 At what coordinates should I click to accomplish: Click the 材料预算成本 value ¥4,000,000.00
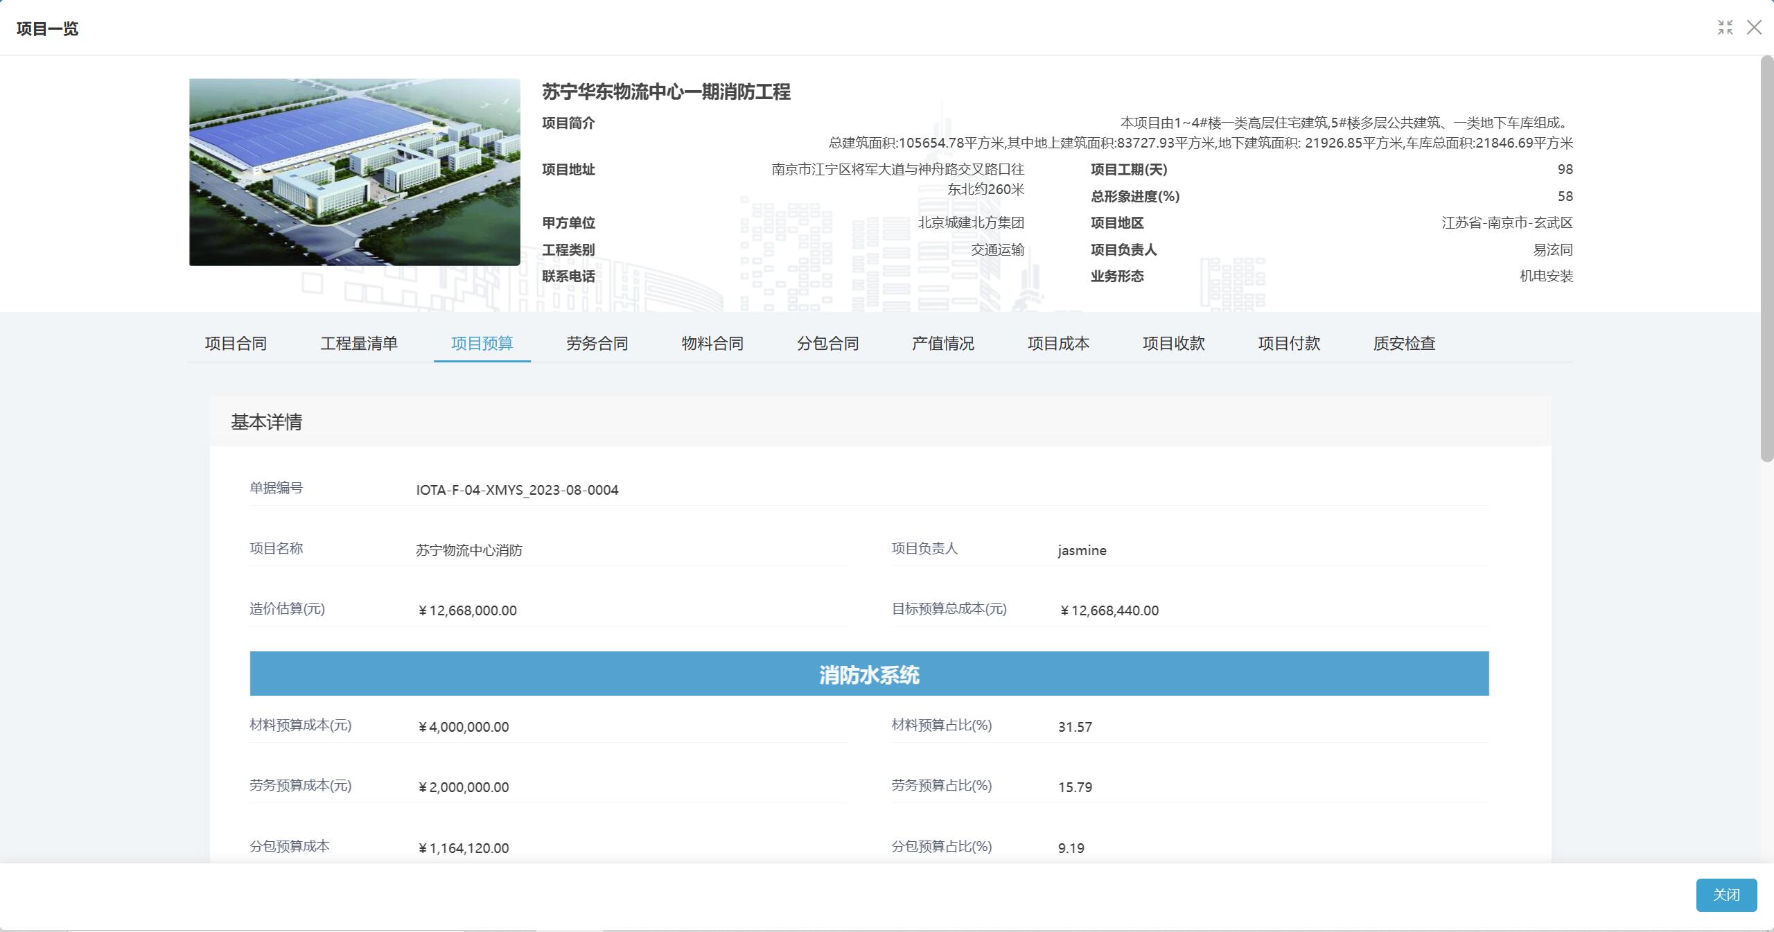(x=464, y=727)
